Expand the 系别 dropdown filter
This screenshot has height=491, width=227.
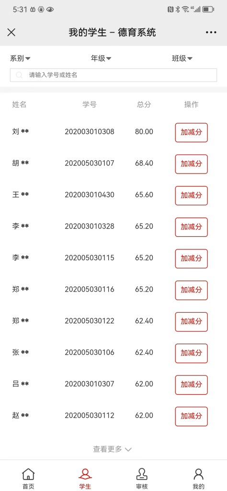(20, 58)
